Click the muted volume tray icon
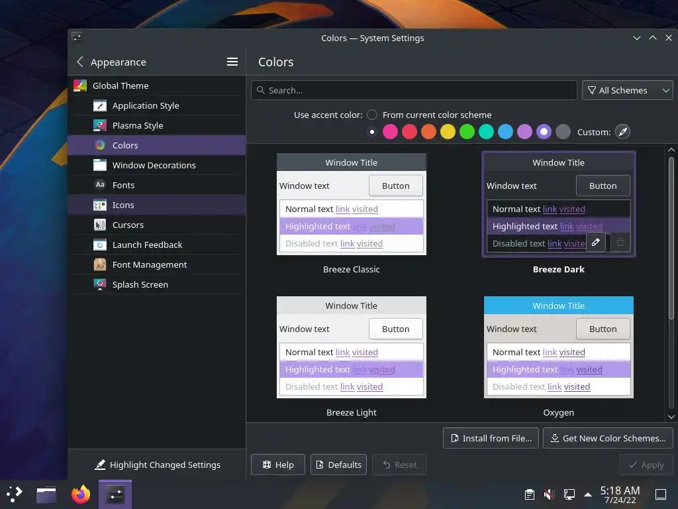This screenshot has height=509, width=678. [549, 494]
